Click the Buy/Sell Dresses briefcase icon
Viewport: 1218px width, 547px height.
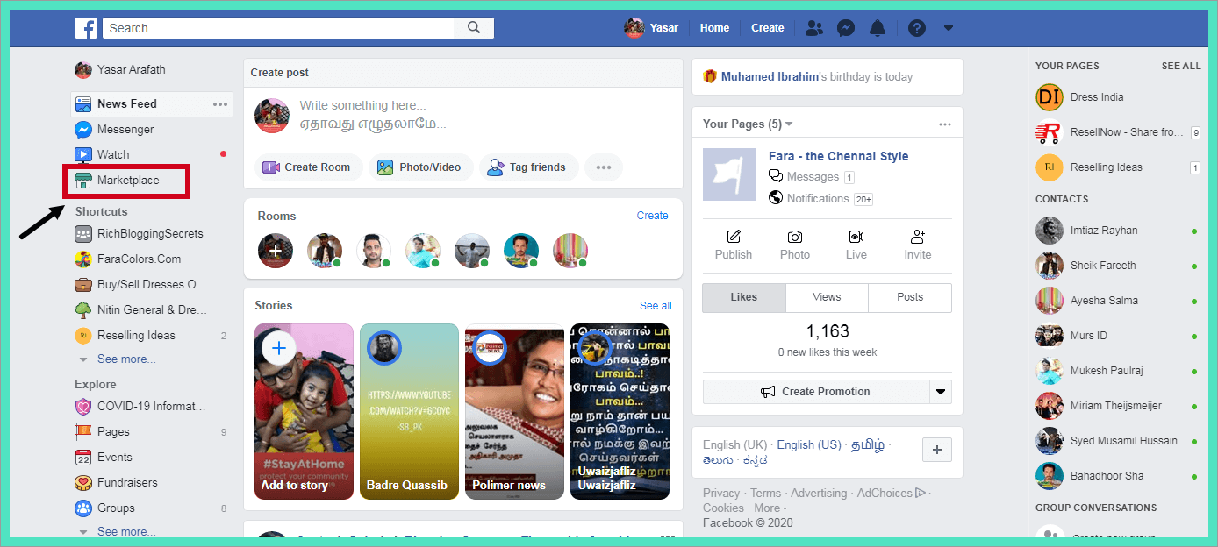click(x=83, y=285)
